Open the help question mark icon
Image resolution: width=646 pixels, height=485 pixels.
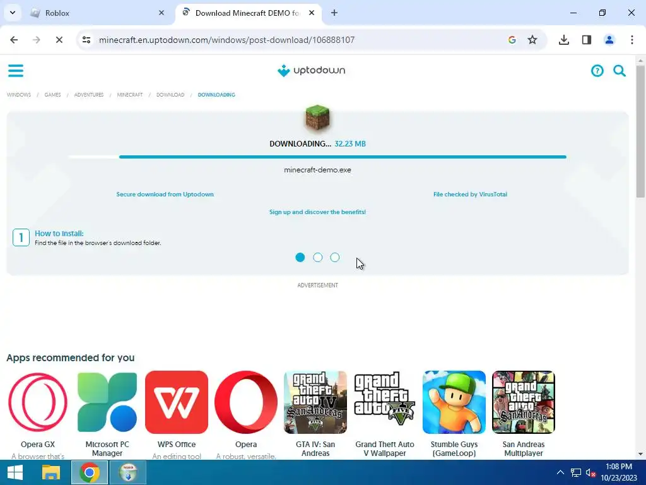[x=597, y=71]
